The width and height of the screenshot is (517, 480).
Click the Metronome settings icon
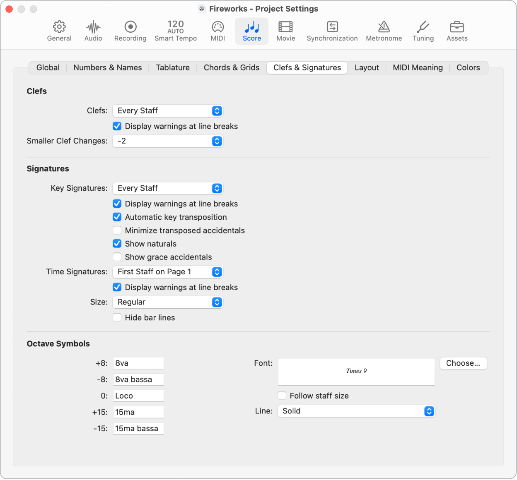coord(383,31)
